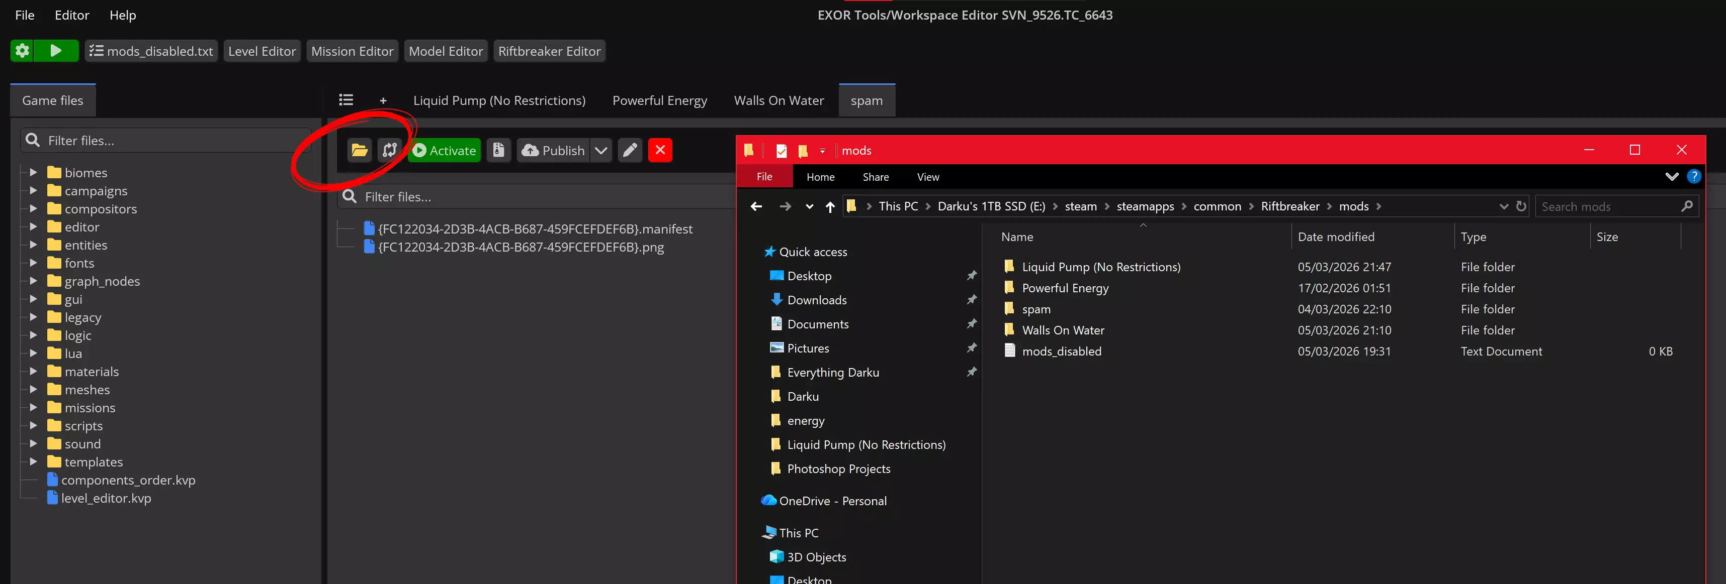Open the mod folder with yellow folder icon
The width and height of the screenshot is (1726, 584).
[x=360, y=151]
